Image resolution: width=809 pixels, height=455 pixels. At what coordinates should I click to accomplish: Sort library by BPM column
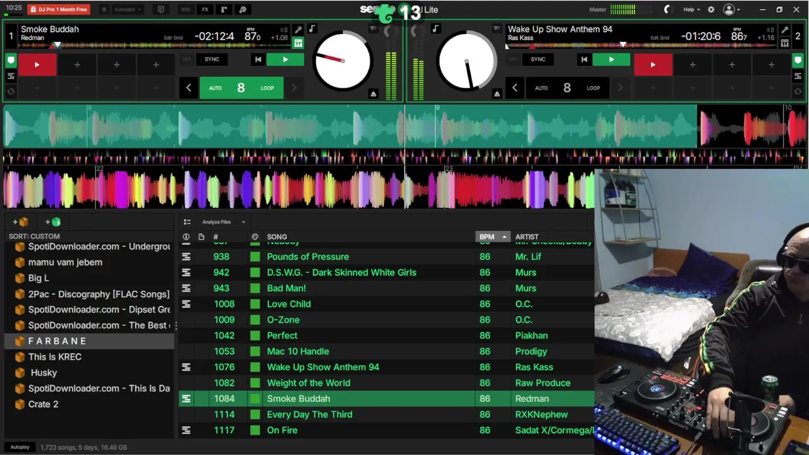(492, 236)
